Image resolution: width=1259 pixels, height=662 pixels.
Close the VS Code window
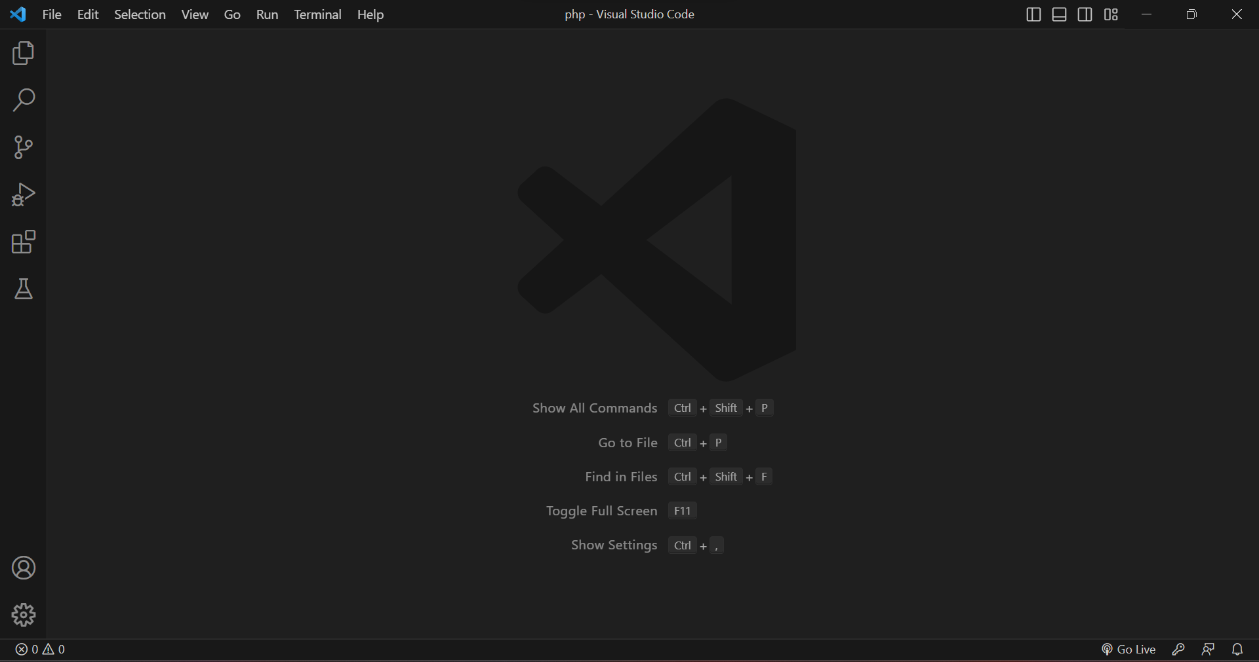pos(1237,14)
